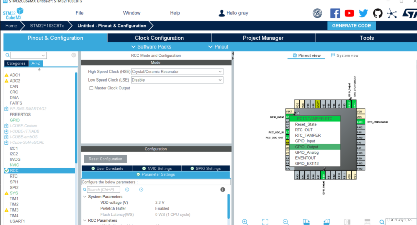Click the PA13 pin on the chip
417x225 pixels.
coord(360,122)
